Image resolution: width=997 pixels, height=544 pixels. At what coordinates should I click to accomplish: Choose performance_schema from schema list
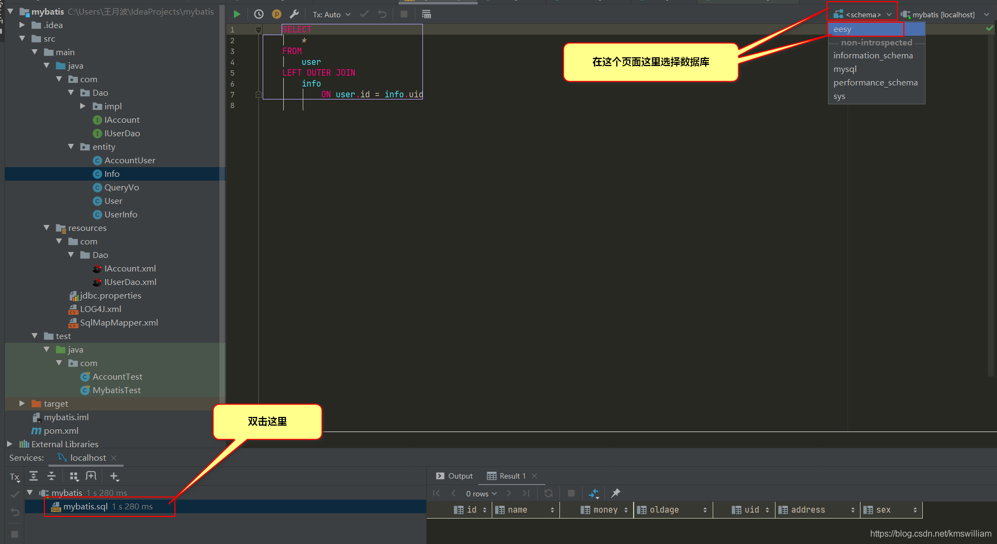click(876, 83)
